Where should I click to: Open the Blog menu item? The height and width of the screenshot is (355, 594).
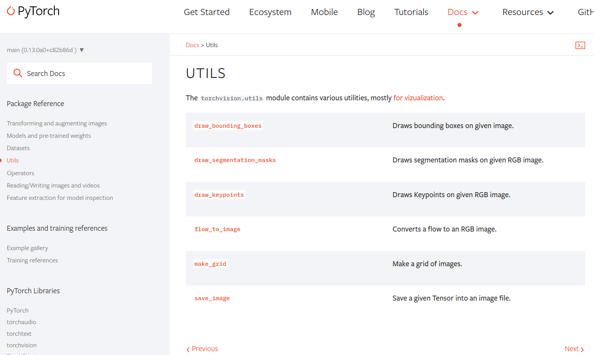(366, 12)
